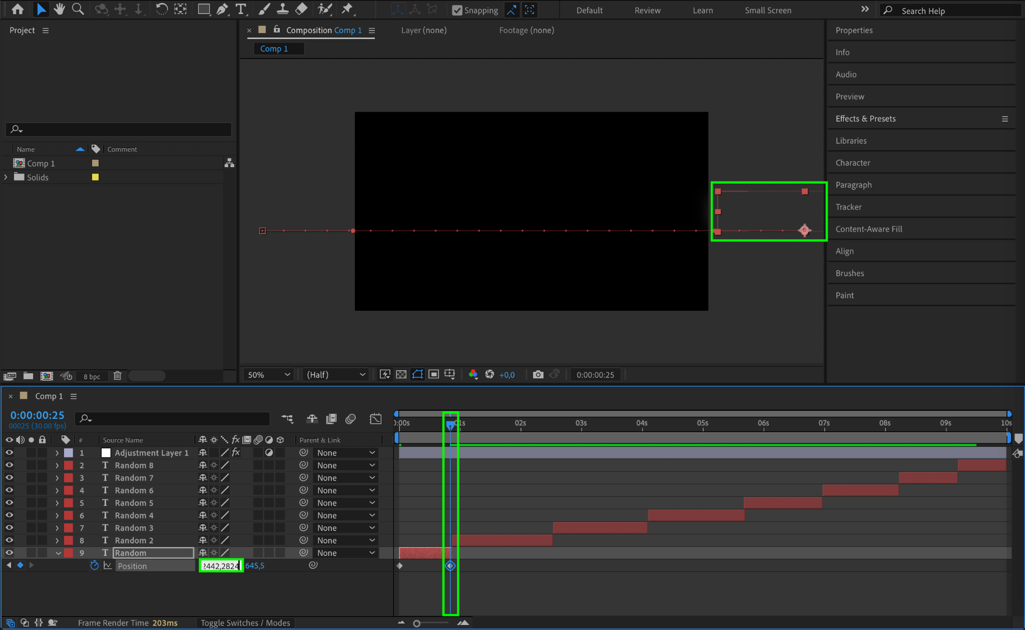This screenshot has width=1025, height=630.
Task: Select the Horizontal Type tool
Action: 241,9
